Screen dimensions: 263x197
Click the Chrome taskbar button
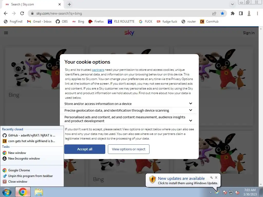(x=23, y=192)
